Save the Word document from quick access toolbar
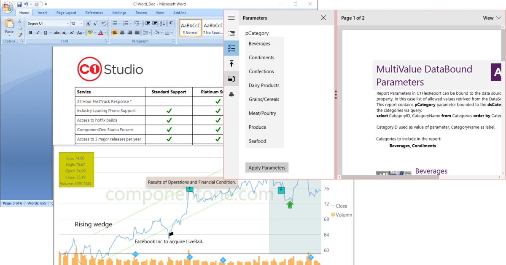The width and height of the screenshot is (506, 265). pos(19,4)
